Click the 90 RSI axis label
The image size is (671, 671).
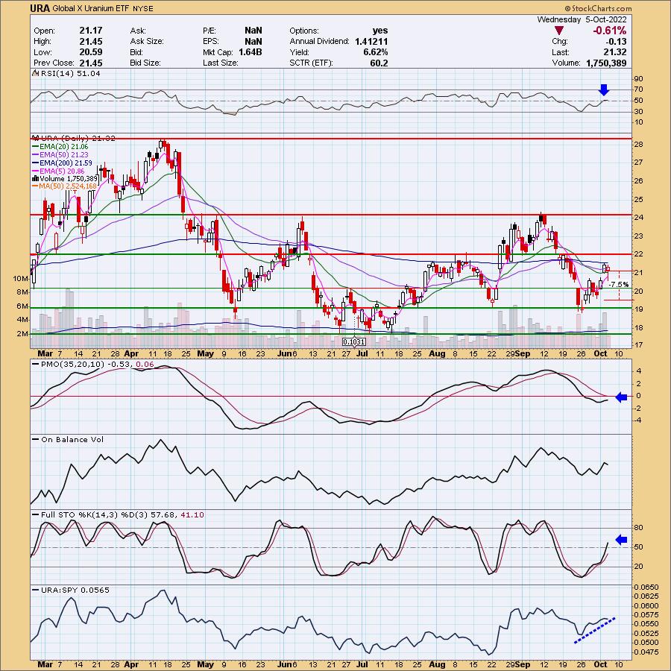[x=638, y=79]
